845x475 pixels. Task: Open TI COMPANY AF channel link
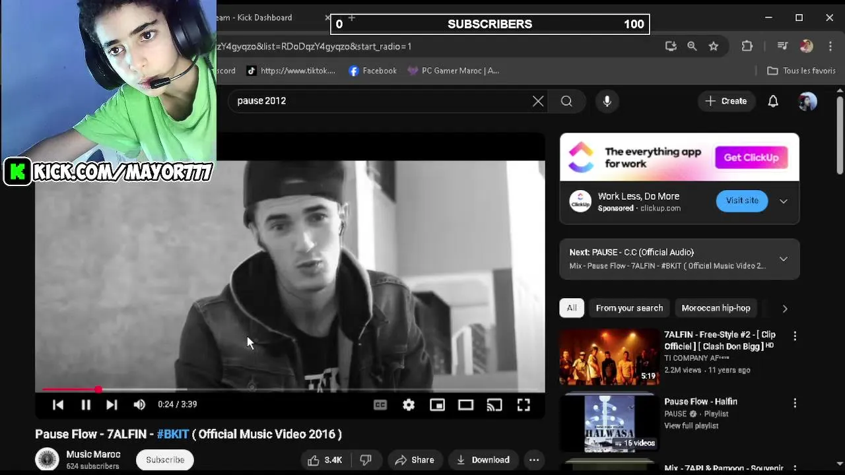[x=696, y=358]
